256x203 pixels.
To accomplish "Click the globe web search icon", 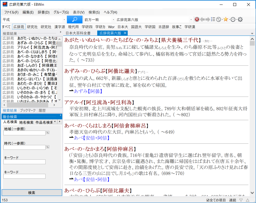I will click(x=218, y=20).
